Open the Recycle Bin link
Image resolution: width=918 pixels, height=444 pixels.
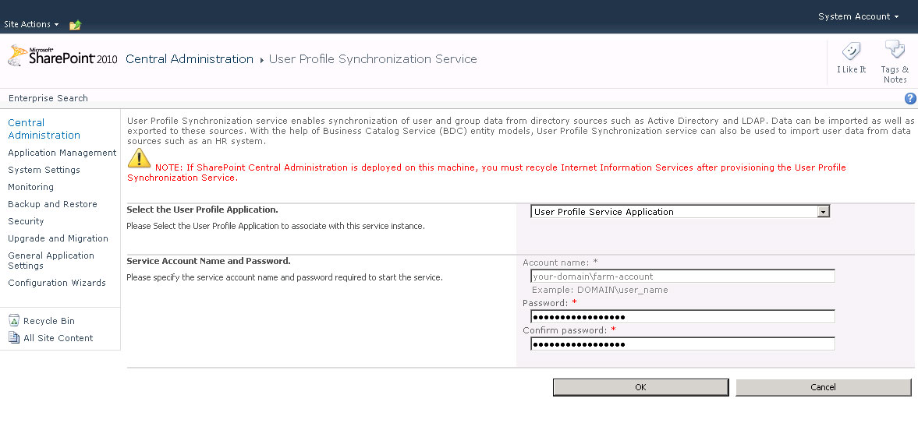(49, 321)
